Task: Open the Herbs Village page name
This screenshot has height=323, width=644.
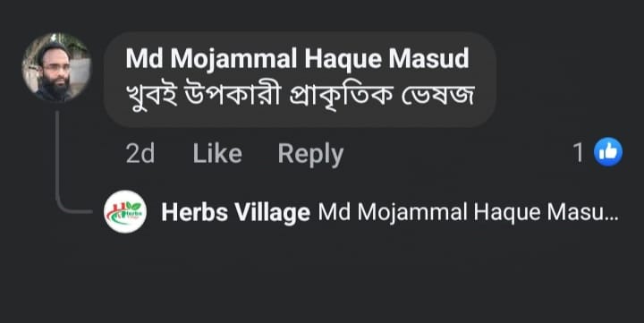Action: (236, 213)
